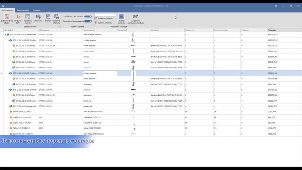The width and height of the screenshot is (302, 170).
Task: Open Просмотр и Печать
Action: 57,19
